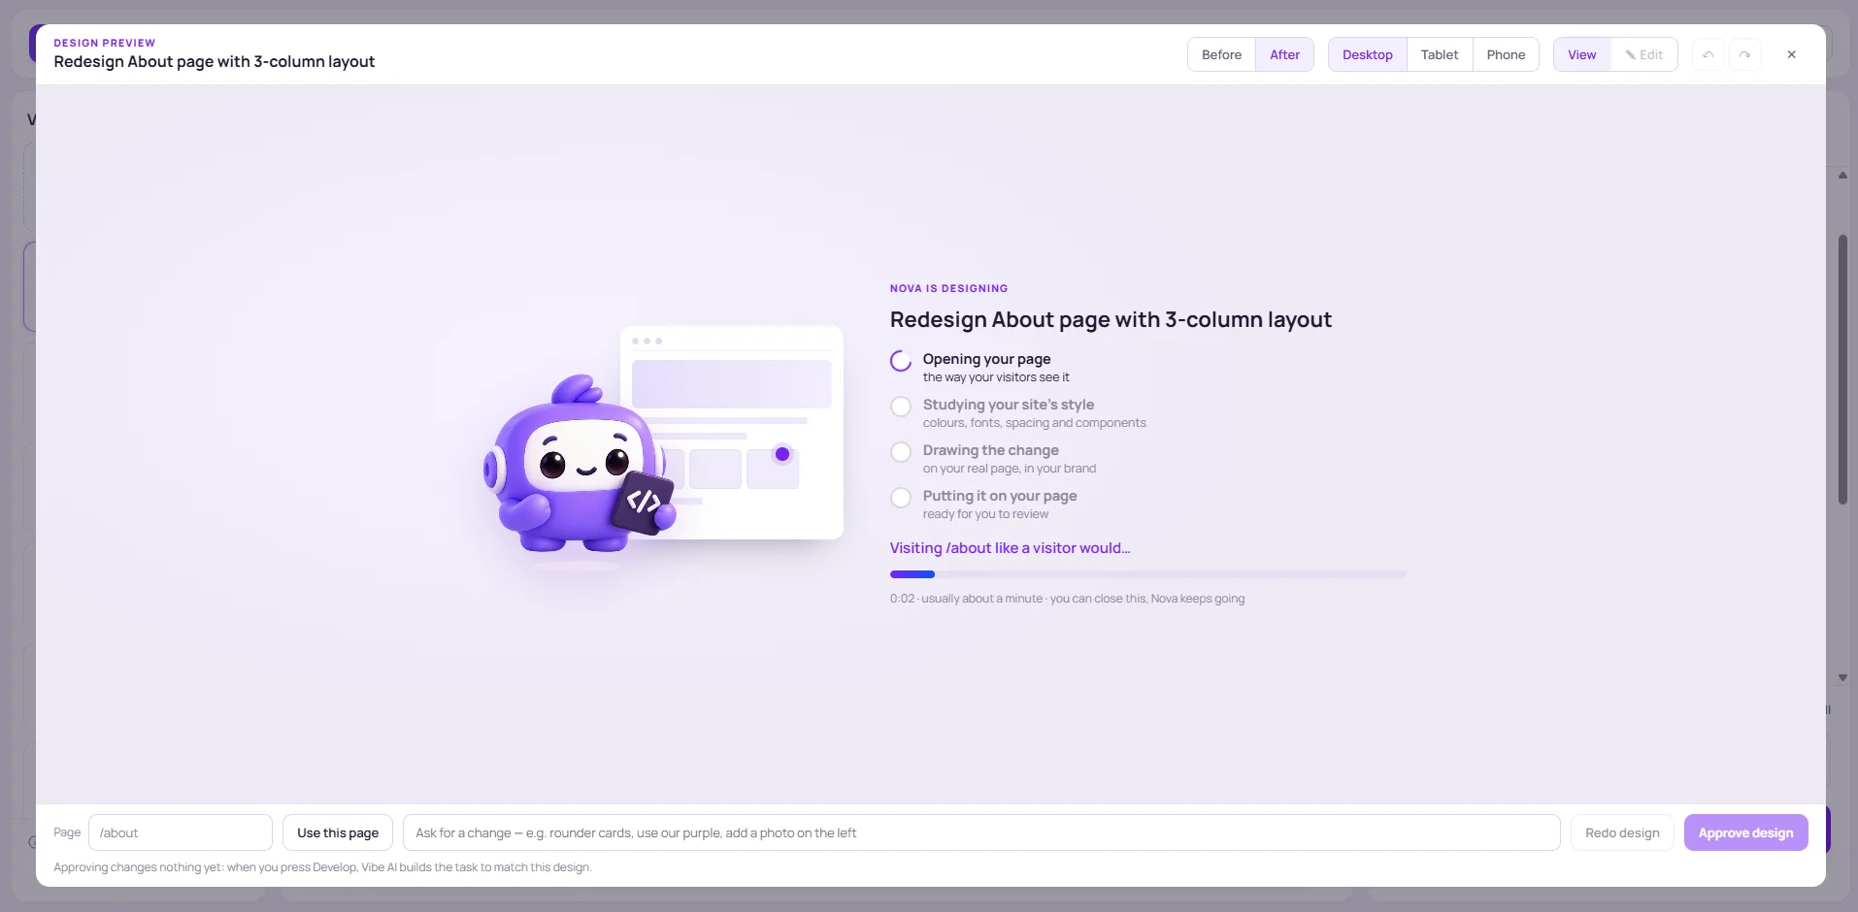
Task: Click the Drawing the change step circle
Action: 901,452
